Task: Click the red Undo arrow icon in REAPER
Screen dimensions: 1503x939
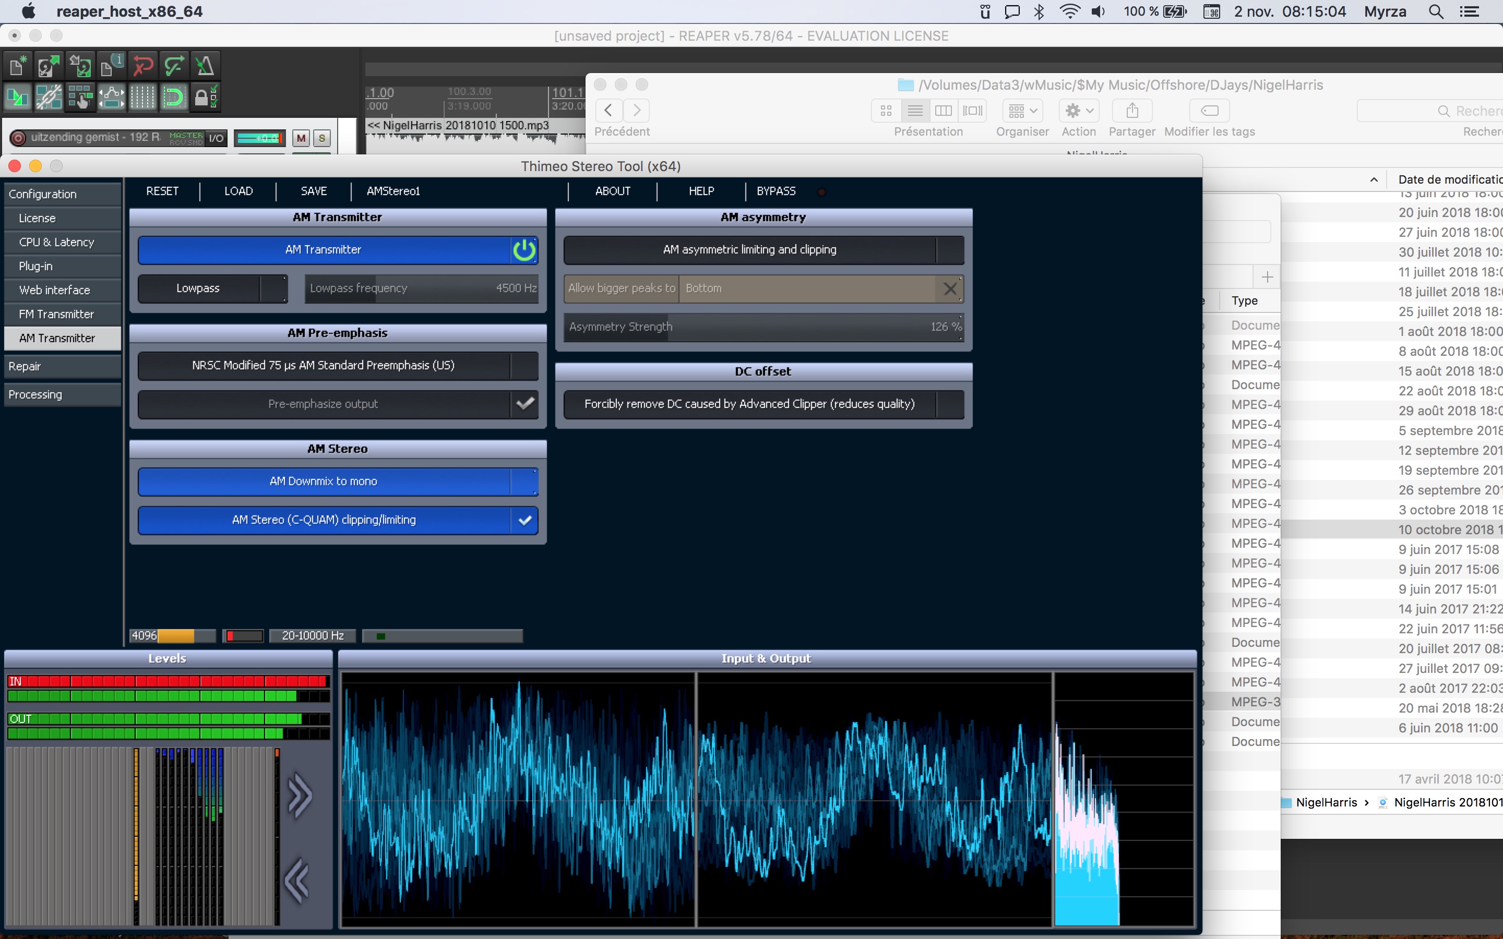Action: point(143,65)
